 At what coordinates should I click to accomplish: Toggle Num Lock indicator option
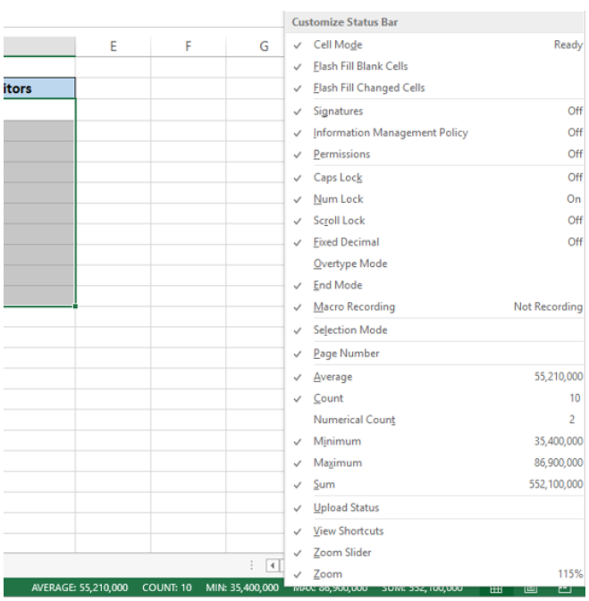click(x=435, y=199)
